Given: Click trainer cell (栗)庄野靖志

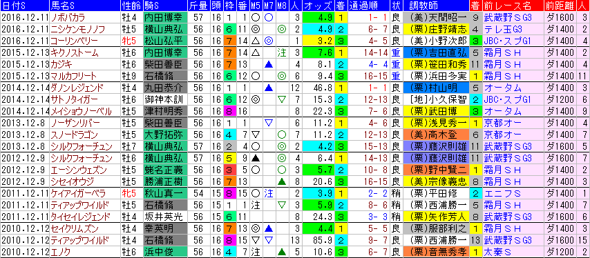Looking at the screenshot, I should coord(435,29).
